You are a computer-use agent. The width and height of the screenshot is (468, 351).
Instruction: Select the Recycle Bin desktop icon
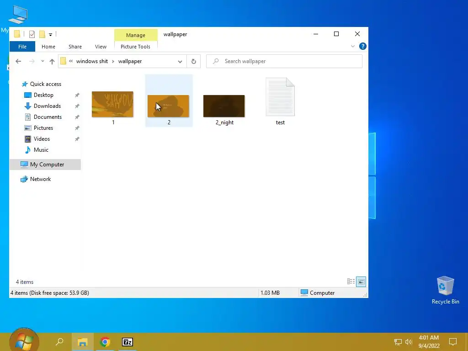(445, 290)
